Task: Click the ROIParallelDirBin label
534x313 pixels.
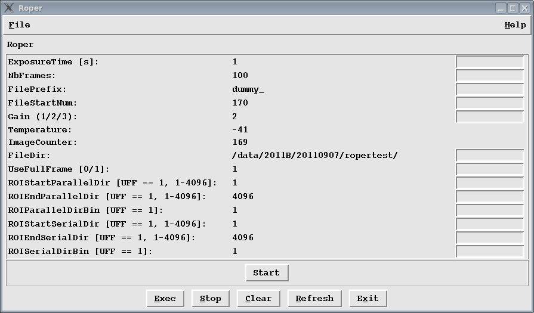Action: tap(85, 210)
